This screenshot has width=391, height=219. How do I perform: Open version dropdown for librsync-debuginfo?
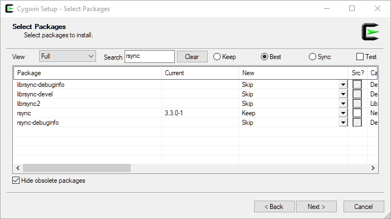[x=343, y=85]
